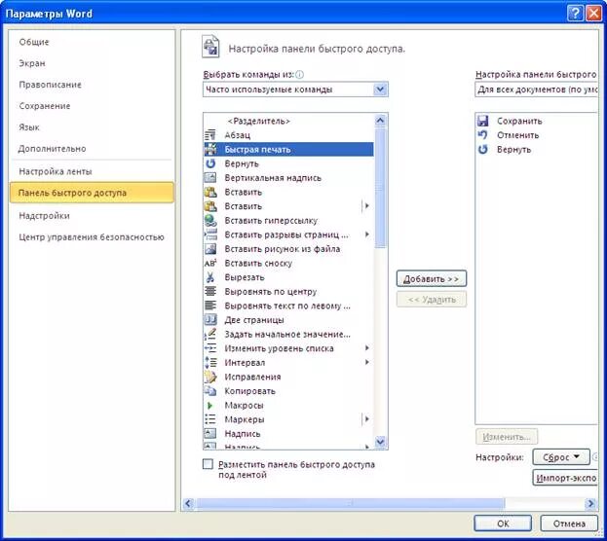Open the Надстройки section
Screen dimensions: 607x541
click(x=44, y=215)
